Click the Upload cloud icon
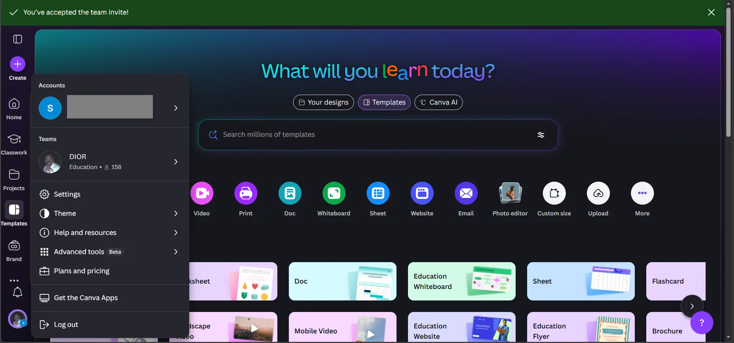The height and width of the screenshot is (343, 734). (598, 193)
